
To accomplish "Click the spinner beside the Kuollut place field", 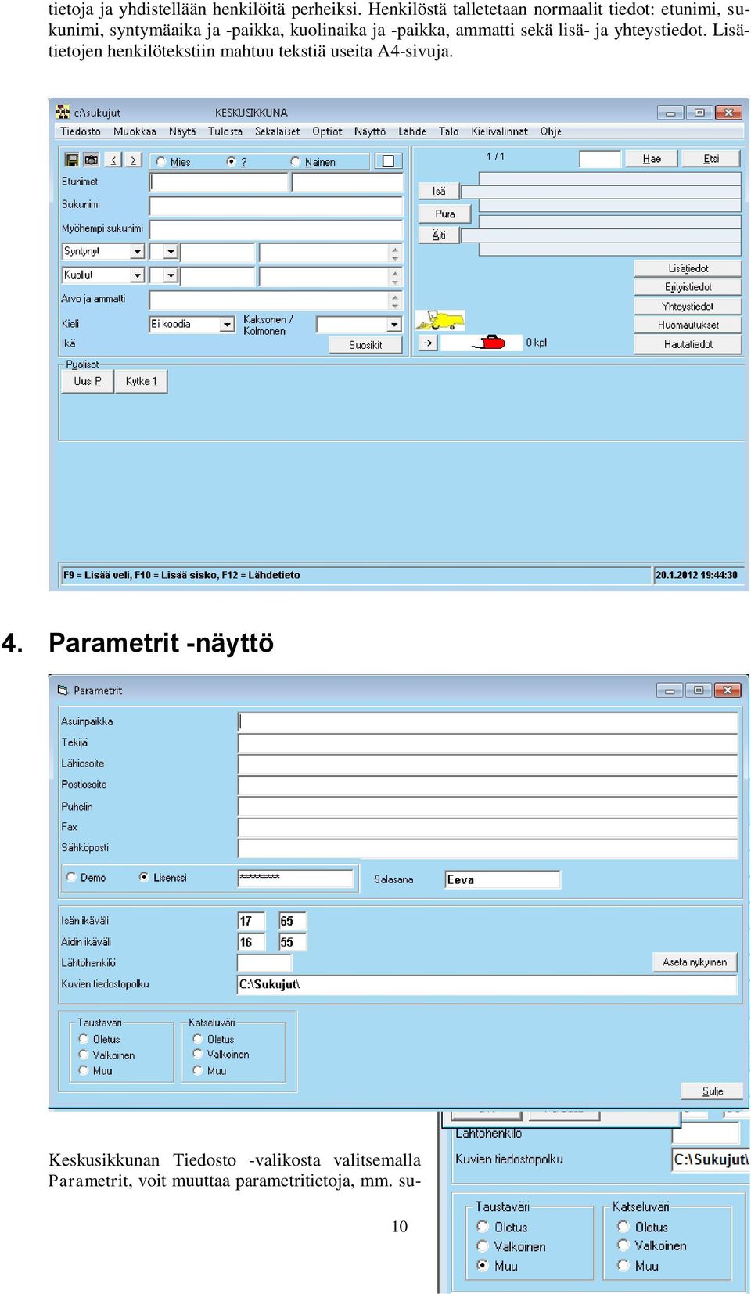I will 395,276.
